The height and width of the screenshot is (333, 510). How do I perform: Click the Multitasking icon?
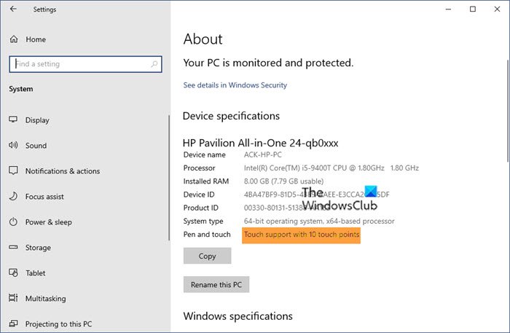[x=13, y=299]
